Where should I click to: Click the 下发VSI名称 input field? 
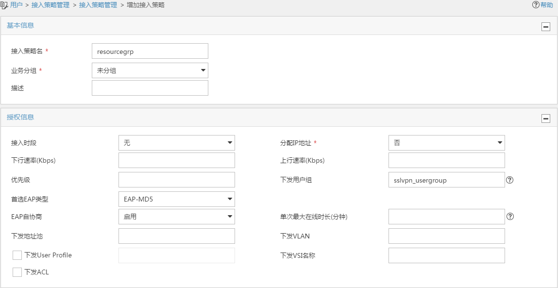pos(446,255)
